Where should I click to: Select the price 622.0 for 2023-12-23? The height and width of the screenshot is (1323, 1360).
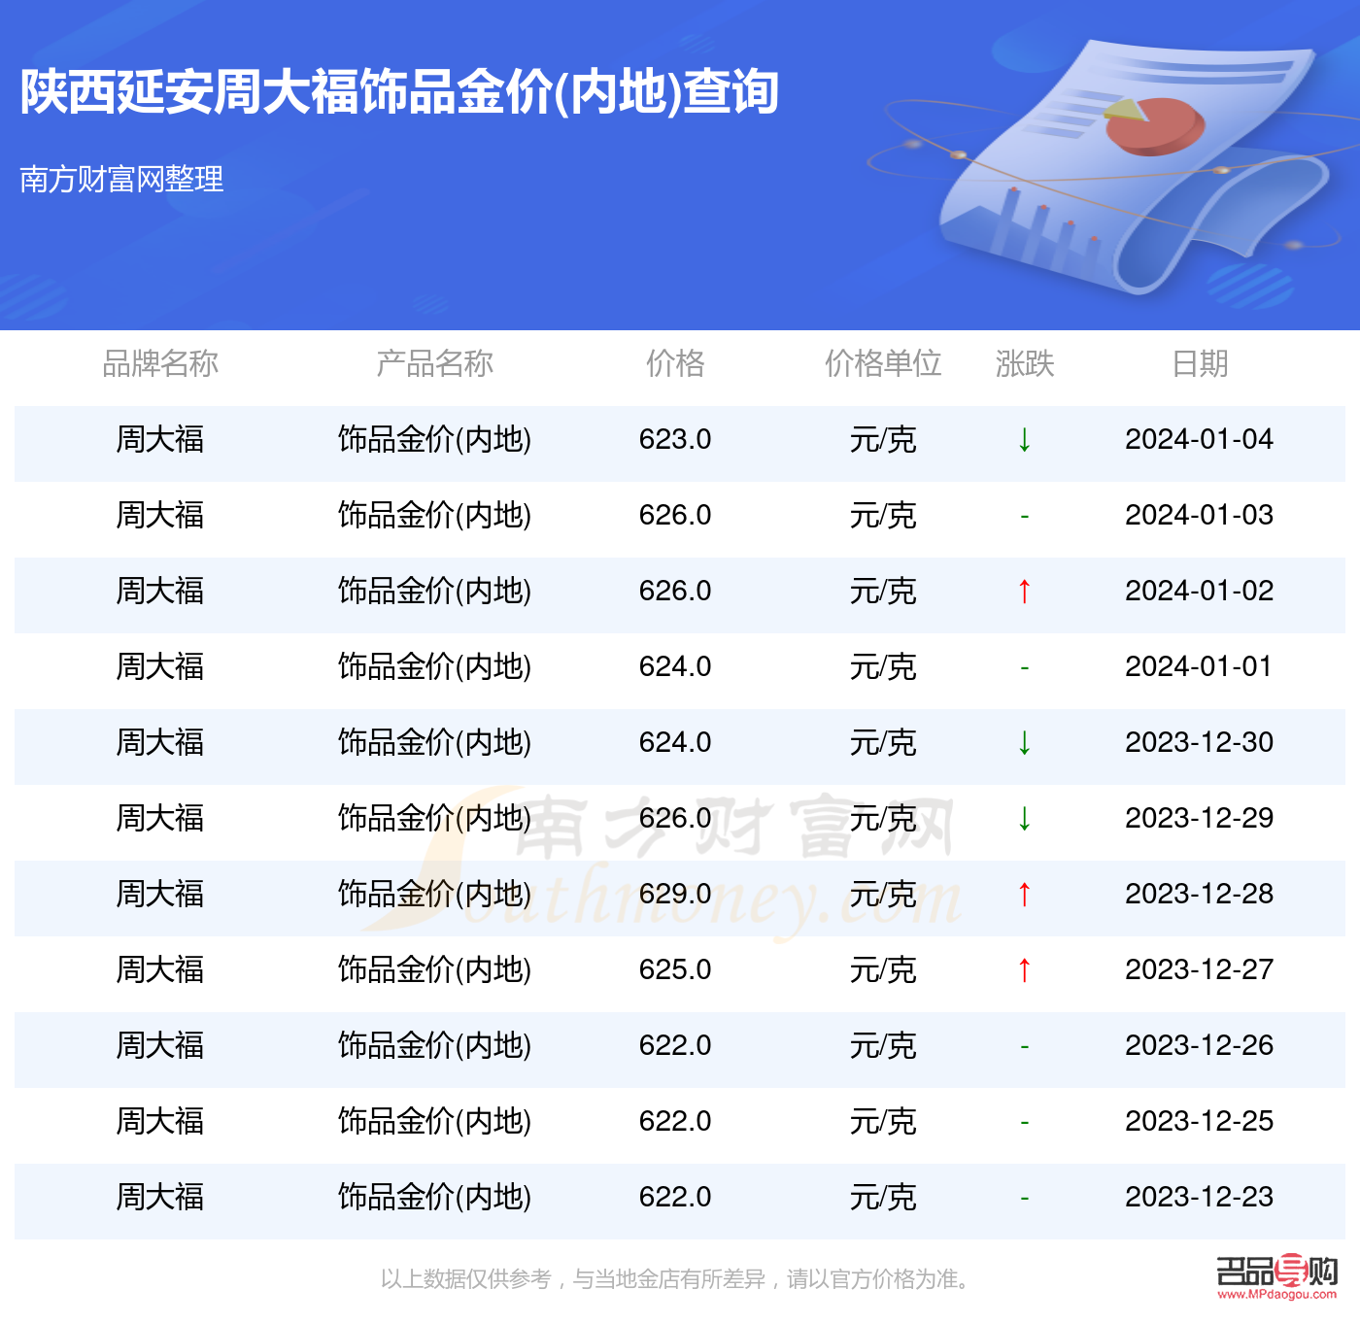pos(675,1198)
